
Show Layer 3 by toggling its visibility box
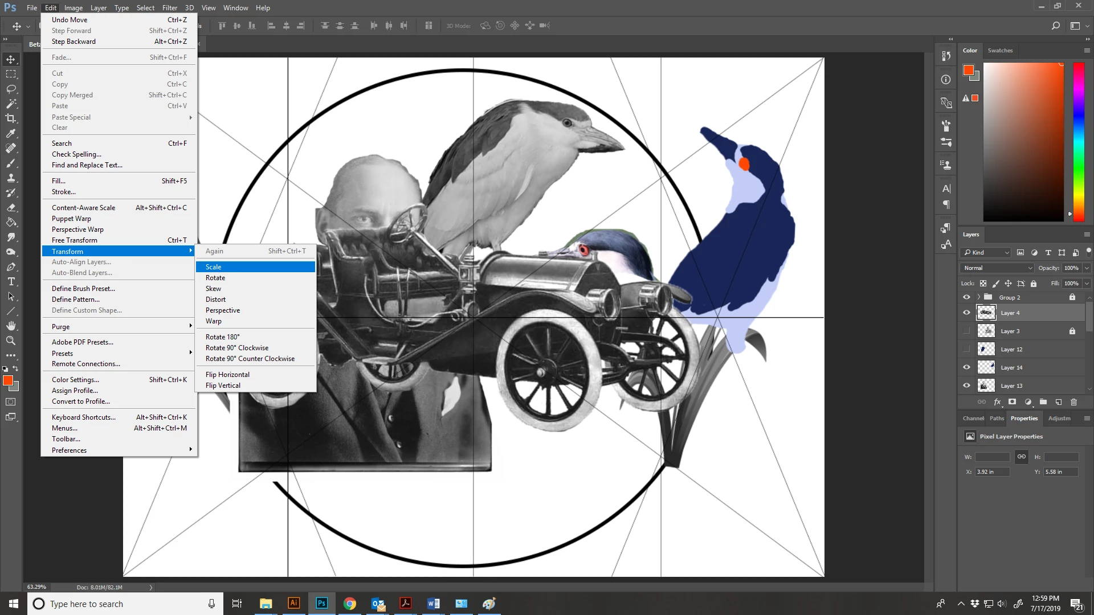(x=966, y=331)
